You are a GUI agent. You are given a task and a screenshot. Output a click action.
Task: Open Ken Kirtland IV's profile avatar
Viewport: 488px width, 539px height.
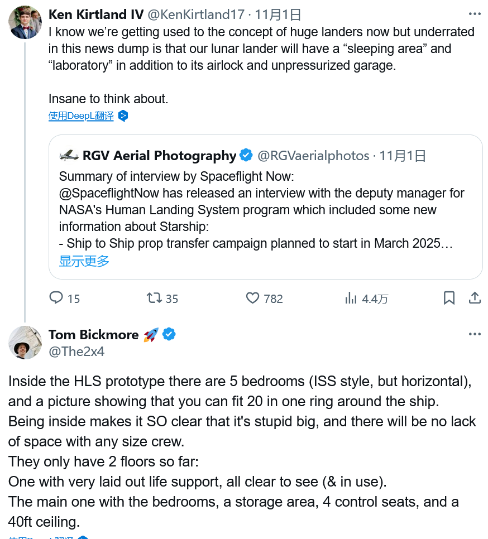coord(25,22)
